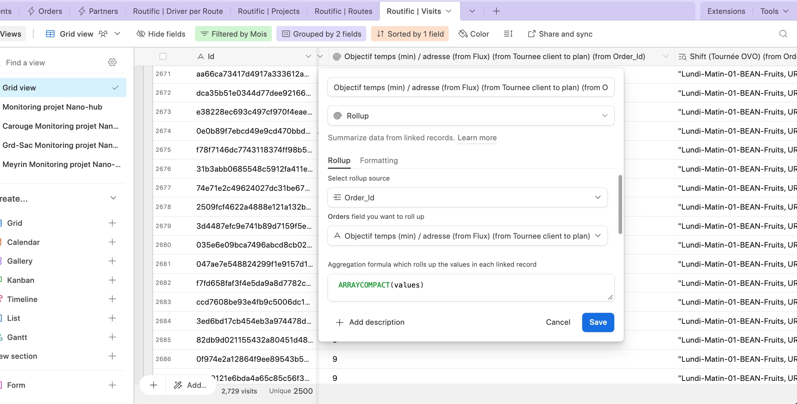The image size is (797, 404).
Task: Add a new table with plus icon
Action: [x=496, y=11]
